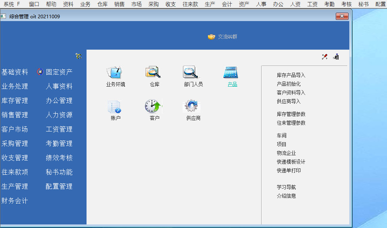This screenshot has width=387, height=228.
Task: Open the 仓库 menu in the menu bar
Action: tap(102, 4)
